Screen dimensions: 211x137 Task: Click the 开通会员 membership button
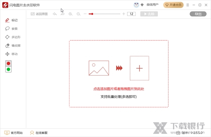pyautogui.click(x=173, y=5)
